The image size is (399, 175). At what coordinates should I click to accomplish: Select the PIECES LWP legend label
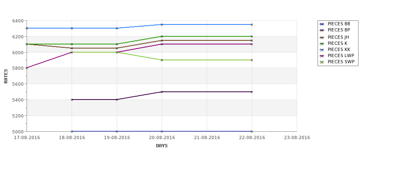pos(341,56)
